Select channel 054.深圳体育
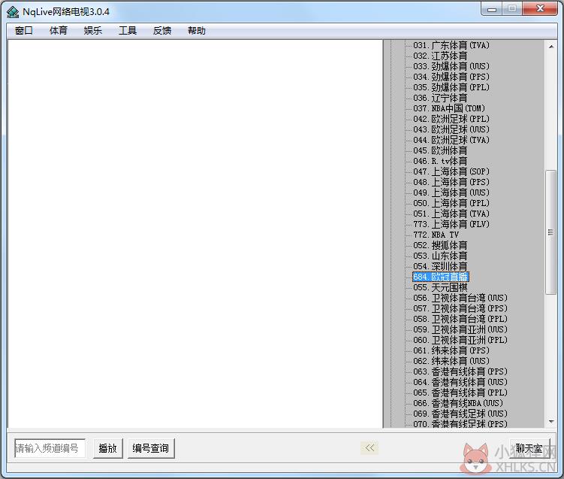This screenshot has height=479, width=564. point(440,266)
